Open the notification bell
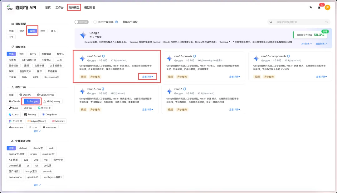337x193 pixels. (319, 7)
